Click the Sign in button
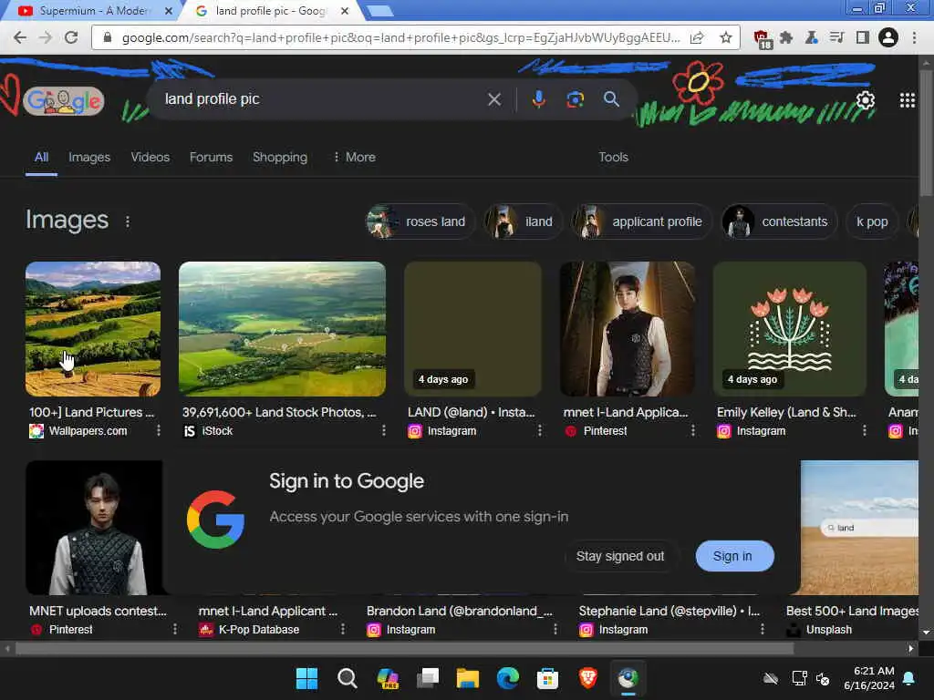 tap(734, 556)
